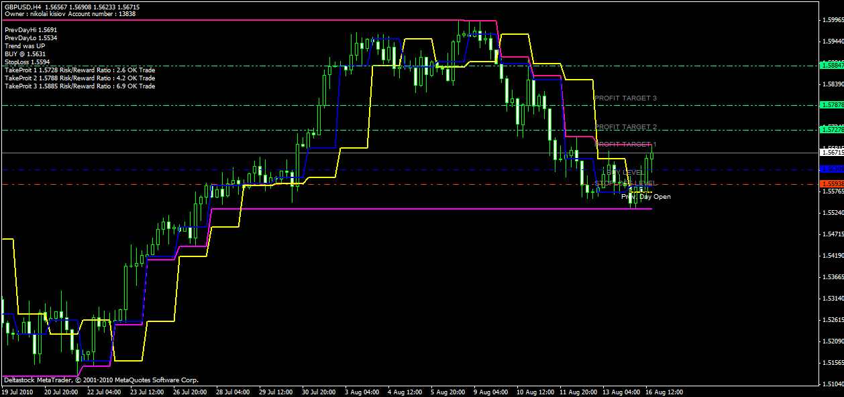Click the 'PROFIT TARGET 1' chart label
The width and height of the screenshot is (844, 397).
tap(625, 145)
